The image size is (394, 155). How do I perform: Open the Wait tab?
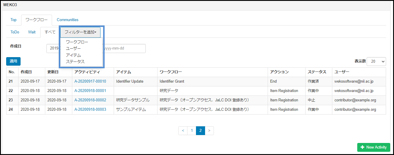[x=32, y=32]
